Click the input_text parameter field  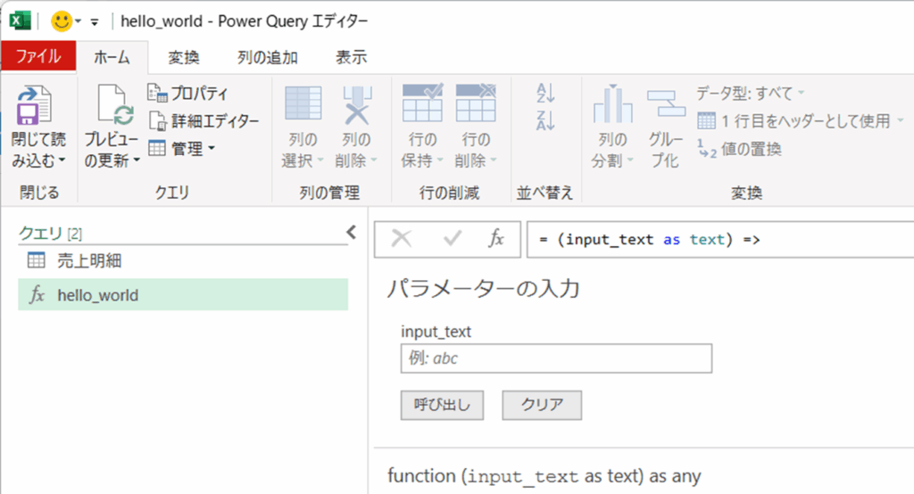tap(556, 358)
